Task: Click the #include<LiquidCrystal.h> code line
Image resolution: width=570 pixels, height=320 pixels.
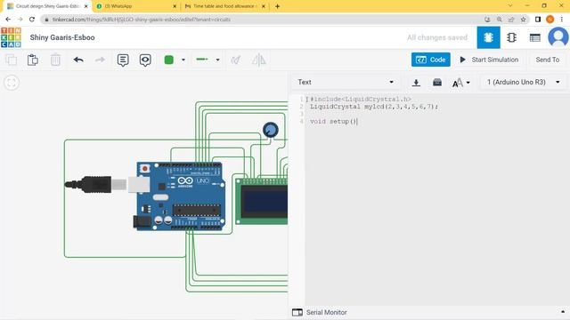Action: (x=360, y=99)
